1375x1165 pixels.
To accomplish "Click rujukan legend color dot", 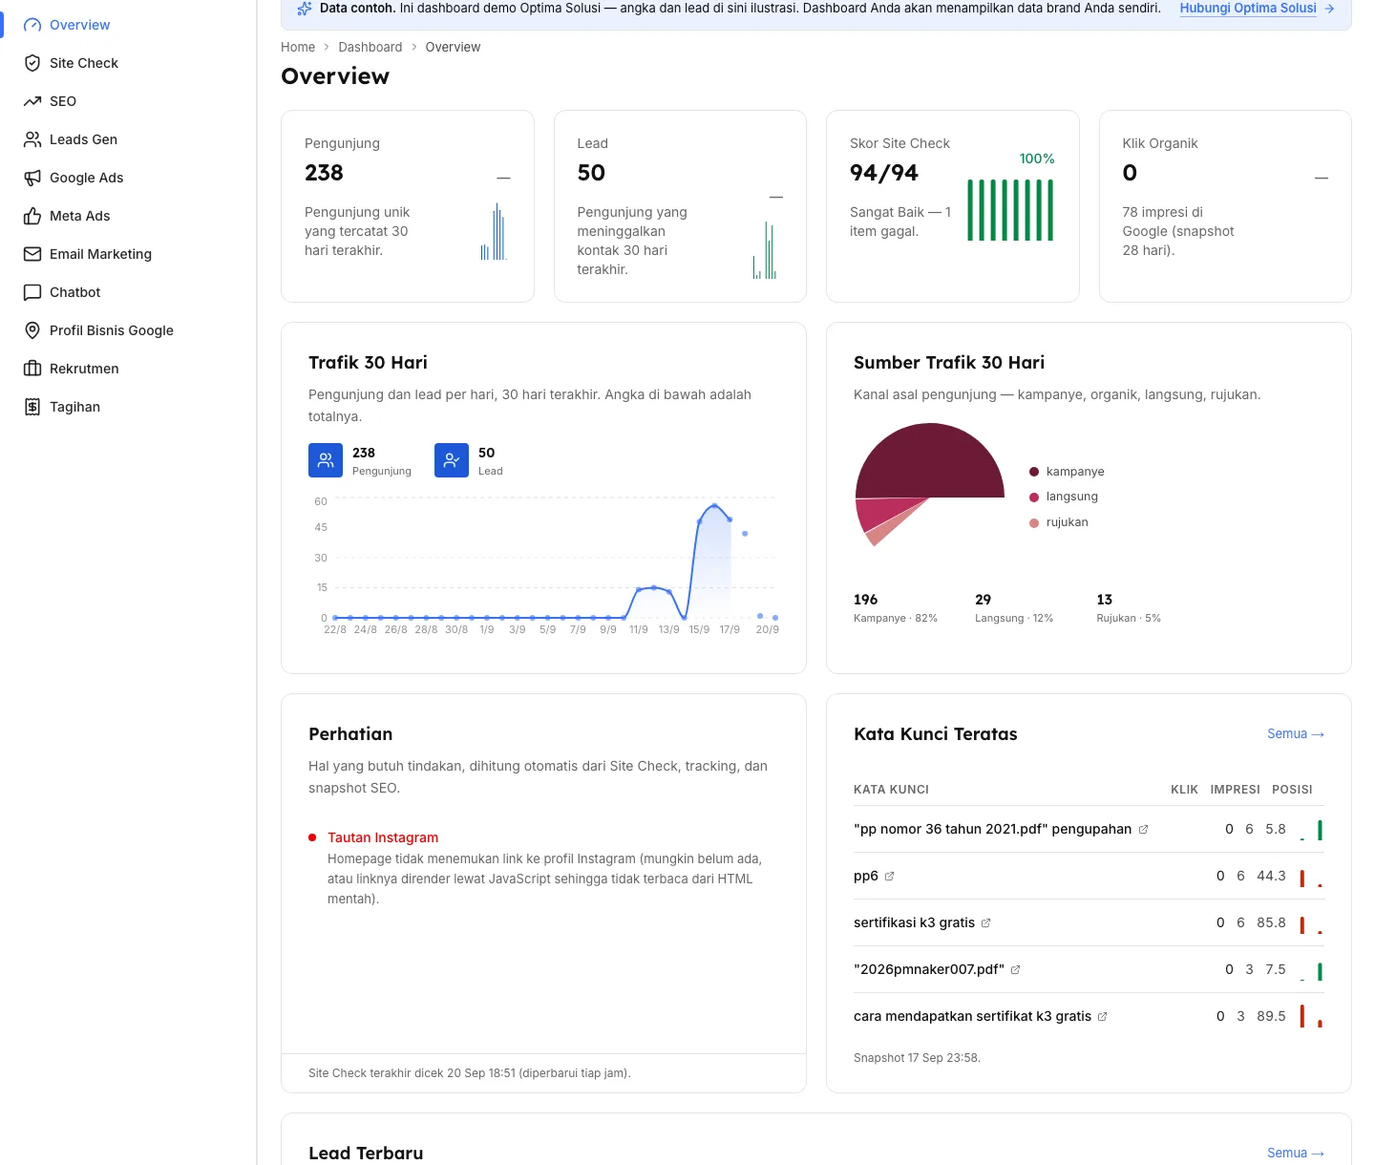I will click(x=1034, y=522).
